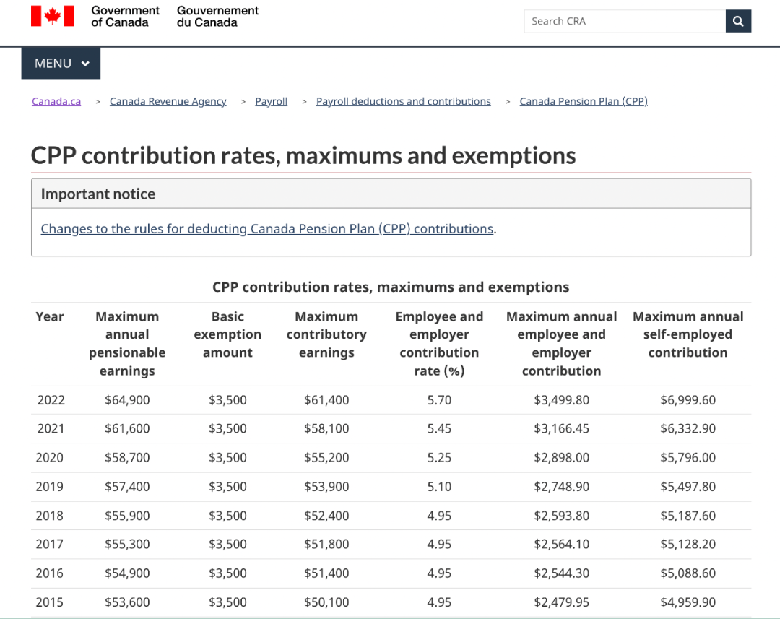Select the 2017 year cell

click(x=50, y=544)
